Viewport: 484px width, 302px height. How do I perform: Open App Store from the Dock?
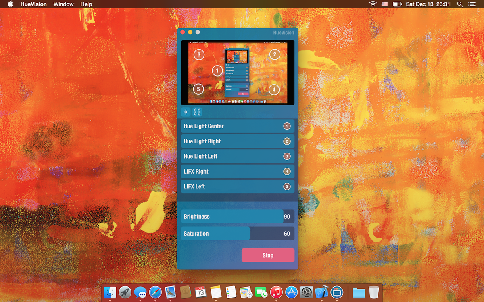(x=291, y=292)
